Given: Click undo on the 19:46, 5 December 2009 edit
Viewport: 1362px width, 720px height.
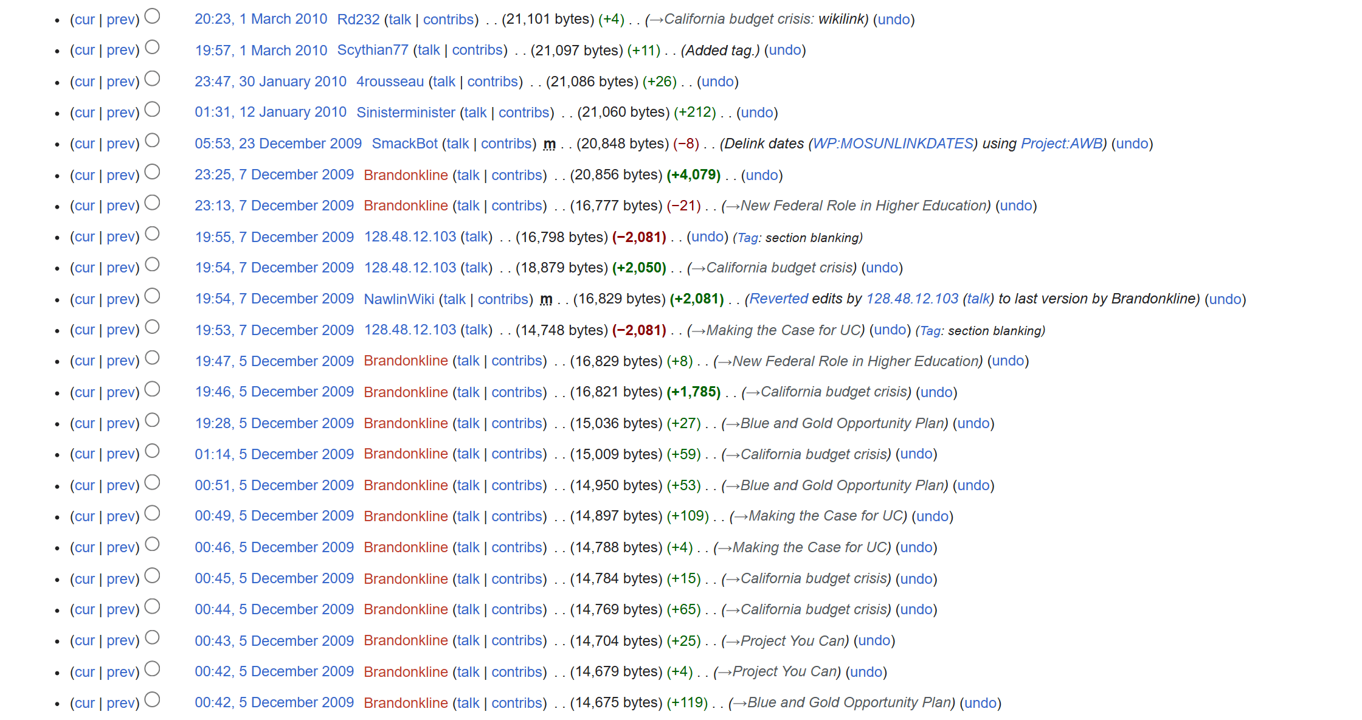Looking at the screenshot, I should (x=936, y=392).
